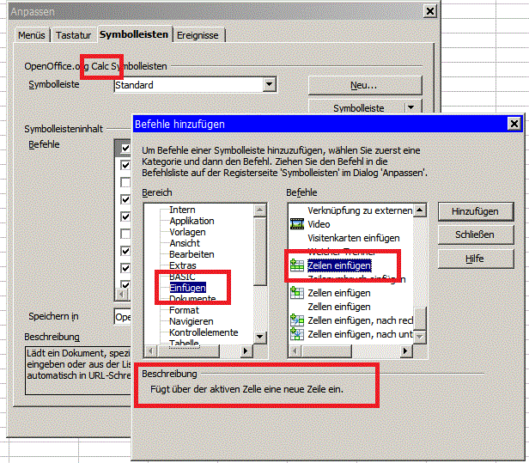This screenshot has height=463, width=529.
Task: Click the icon beside 'Zellen einfügen, nach rechts'
Action: pyautogui.click(x=298, y=320)
